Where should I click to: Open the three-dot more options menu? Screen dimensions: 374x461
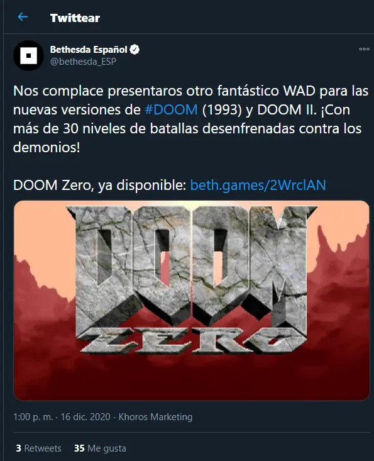pyautogui.click(x=364, y=49)
